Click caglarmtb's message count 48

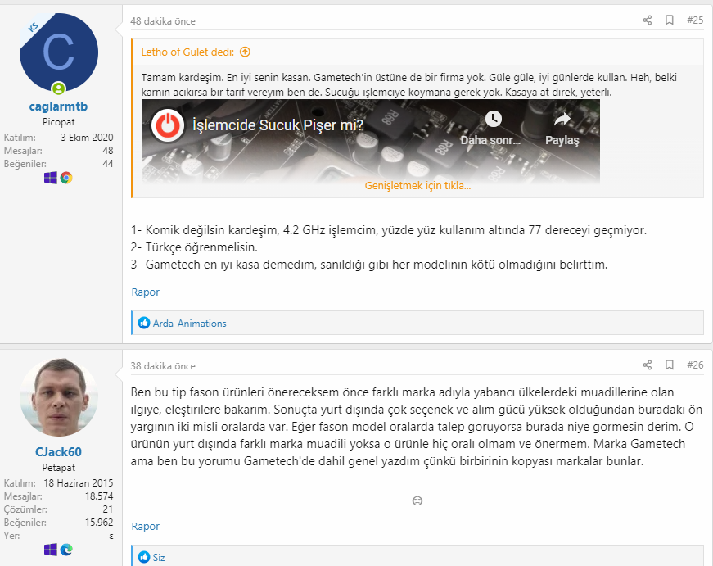[108, 151]
